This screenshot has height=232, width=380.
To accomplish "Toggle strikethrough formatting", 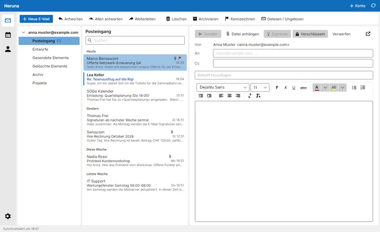I will pos(303,88).
